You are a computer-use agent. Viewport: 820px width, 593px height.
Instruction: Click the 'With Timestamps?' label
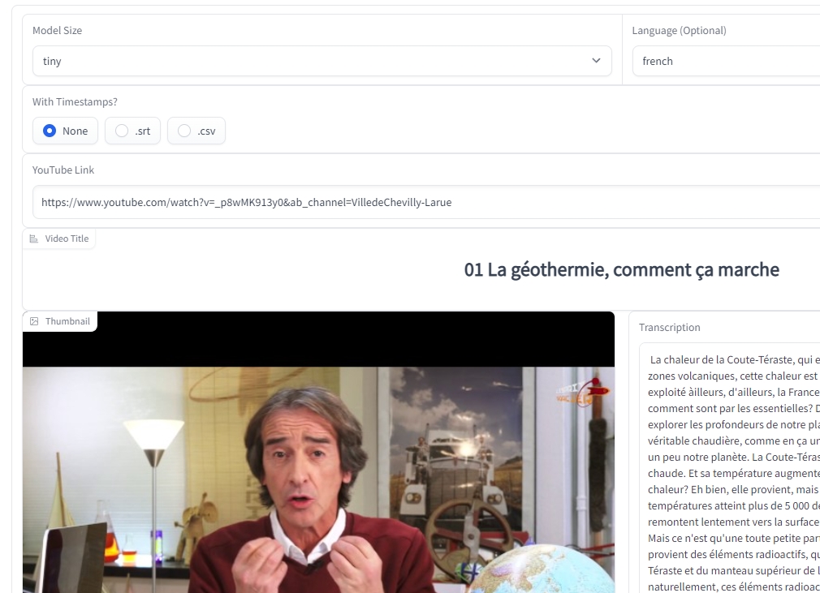(75, 102)
